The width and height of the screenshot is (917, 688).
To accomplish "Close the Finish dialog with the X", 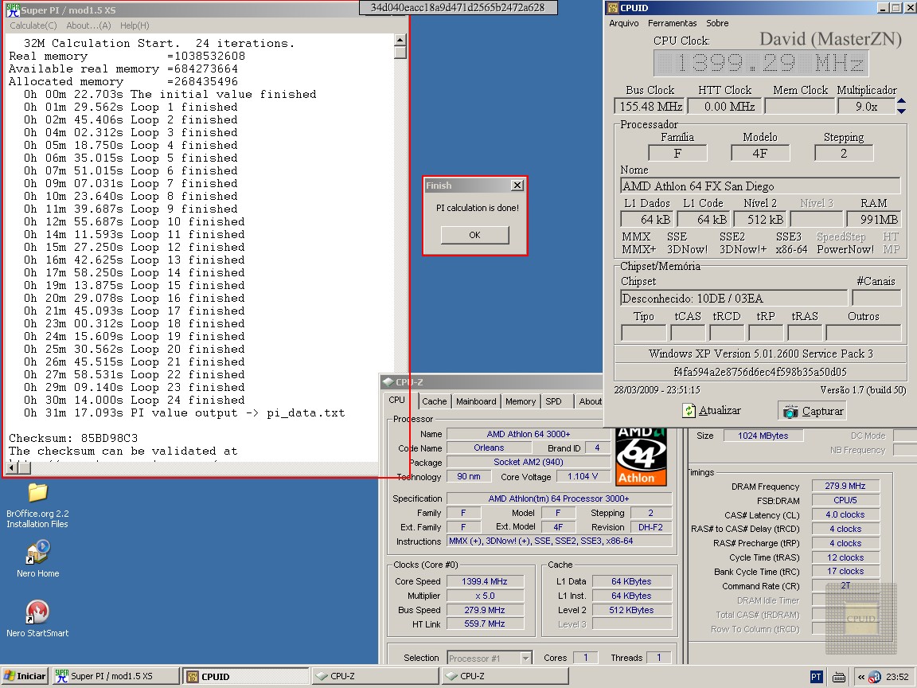I will [517, 185].
